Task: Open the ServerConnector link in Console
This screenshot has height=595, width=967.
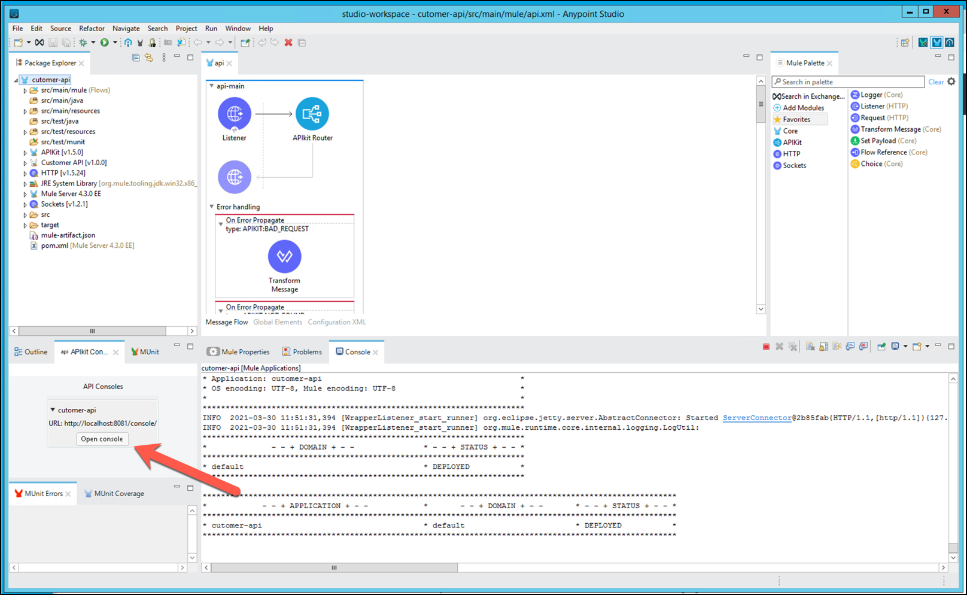Action: (757, 418)
